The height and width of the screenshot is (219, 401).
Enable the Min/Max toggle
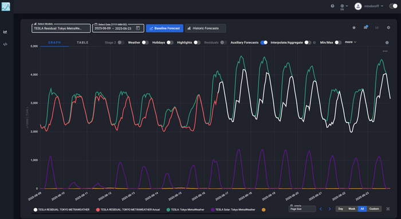coord(338,42)
